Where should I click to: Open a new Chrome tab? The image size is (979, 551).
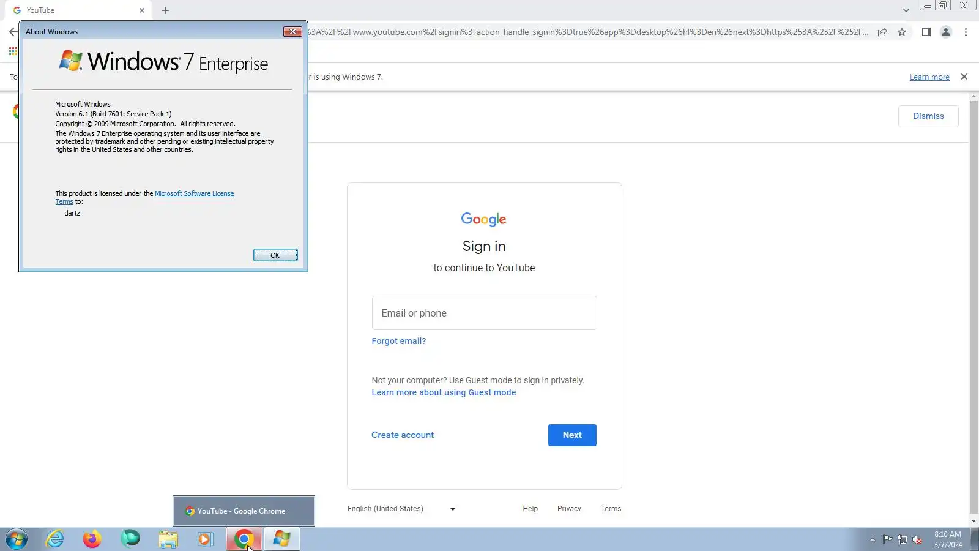(165, 10)
